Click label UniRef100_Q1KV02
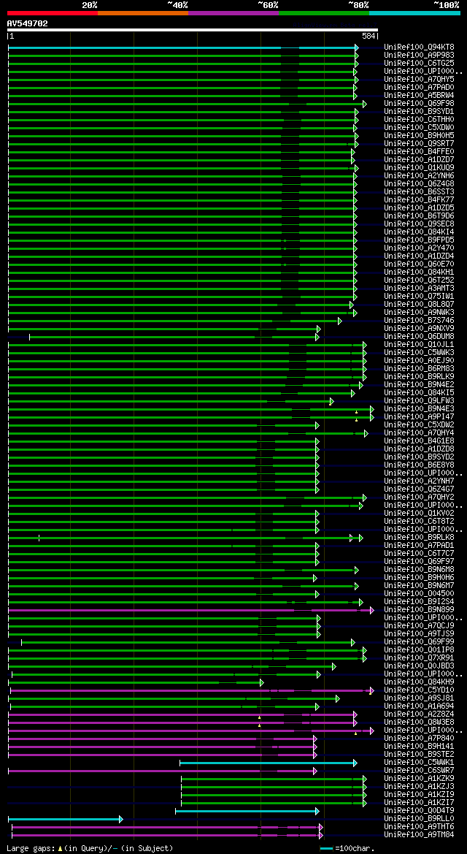467x854 pixels. point(419,513)
